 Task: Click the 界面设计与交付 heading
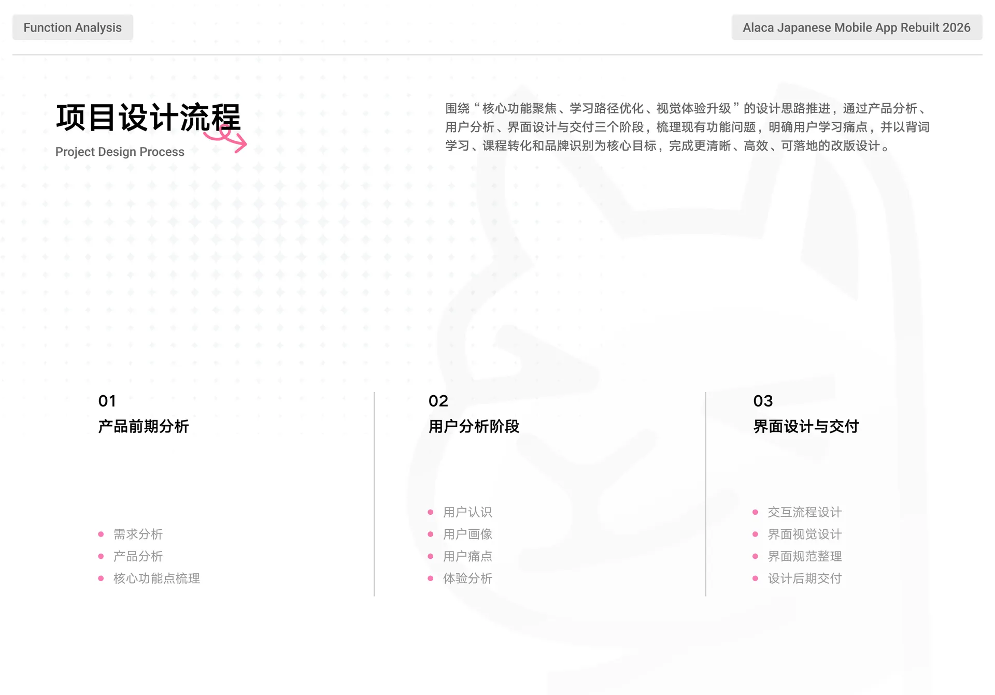[x=806, y=426]
